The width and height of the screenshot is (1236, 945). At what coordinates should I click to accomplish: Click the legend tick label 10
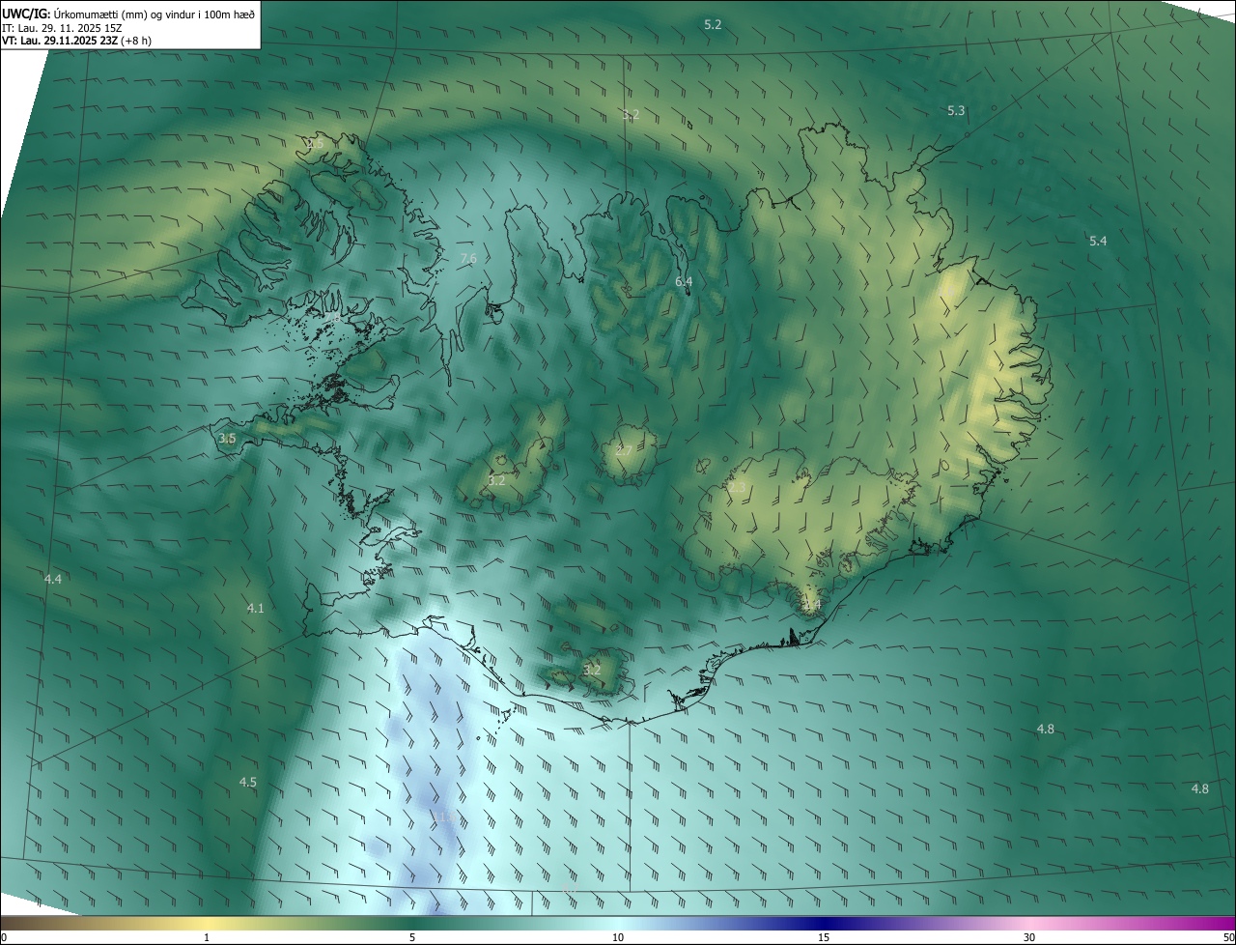click(618, 937)
